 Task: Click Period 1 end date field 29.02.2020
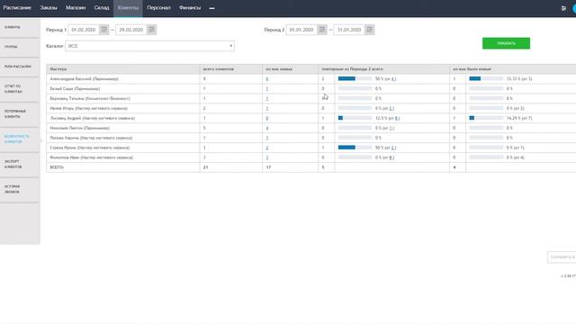(x=131, y=30)
